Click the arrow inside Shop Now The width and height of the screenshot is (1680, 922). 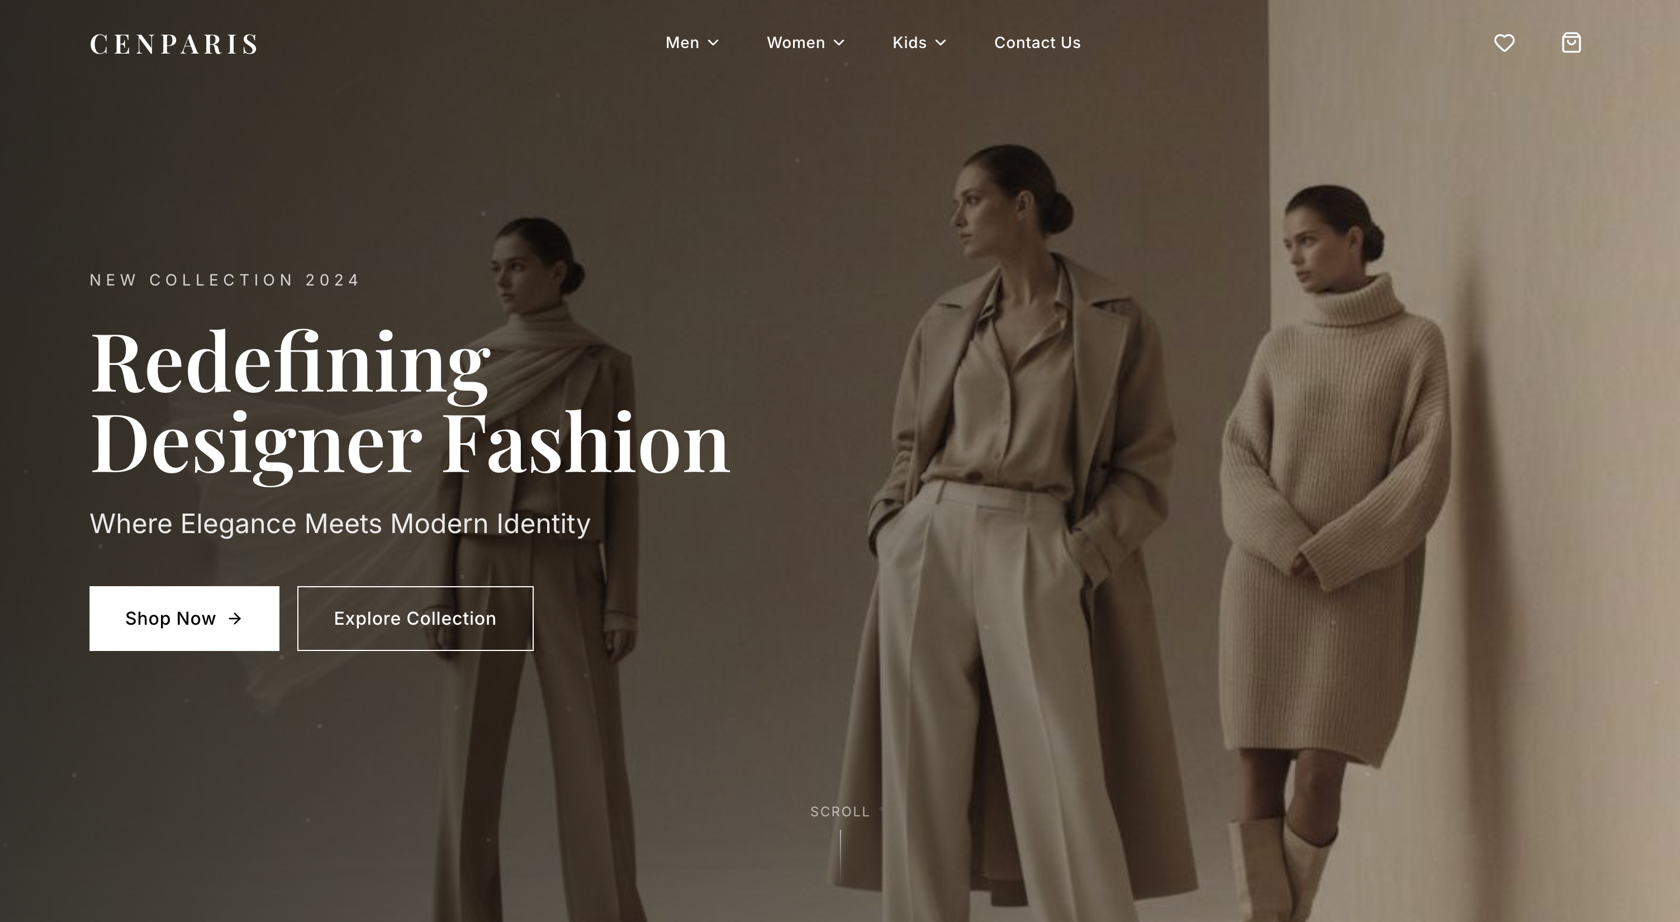click(x=235, y=618)
